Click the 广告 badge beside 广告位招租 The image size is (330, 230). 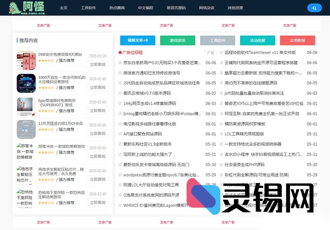[x=211, y=53]
